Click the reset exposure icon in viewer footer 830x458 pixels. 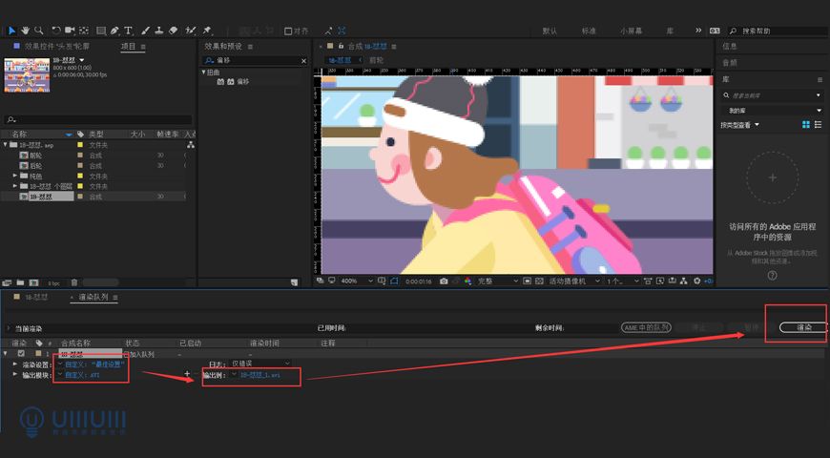click(x=697, y=281)
